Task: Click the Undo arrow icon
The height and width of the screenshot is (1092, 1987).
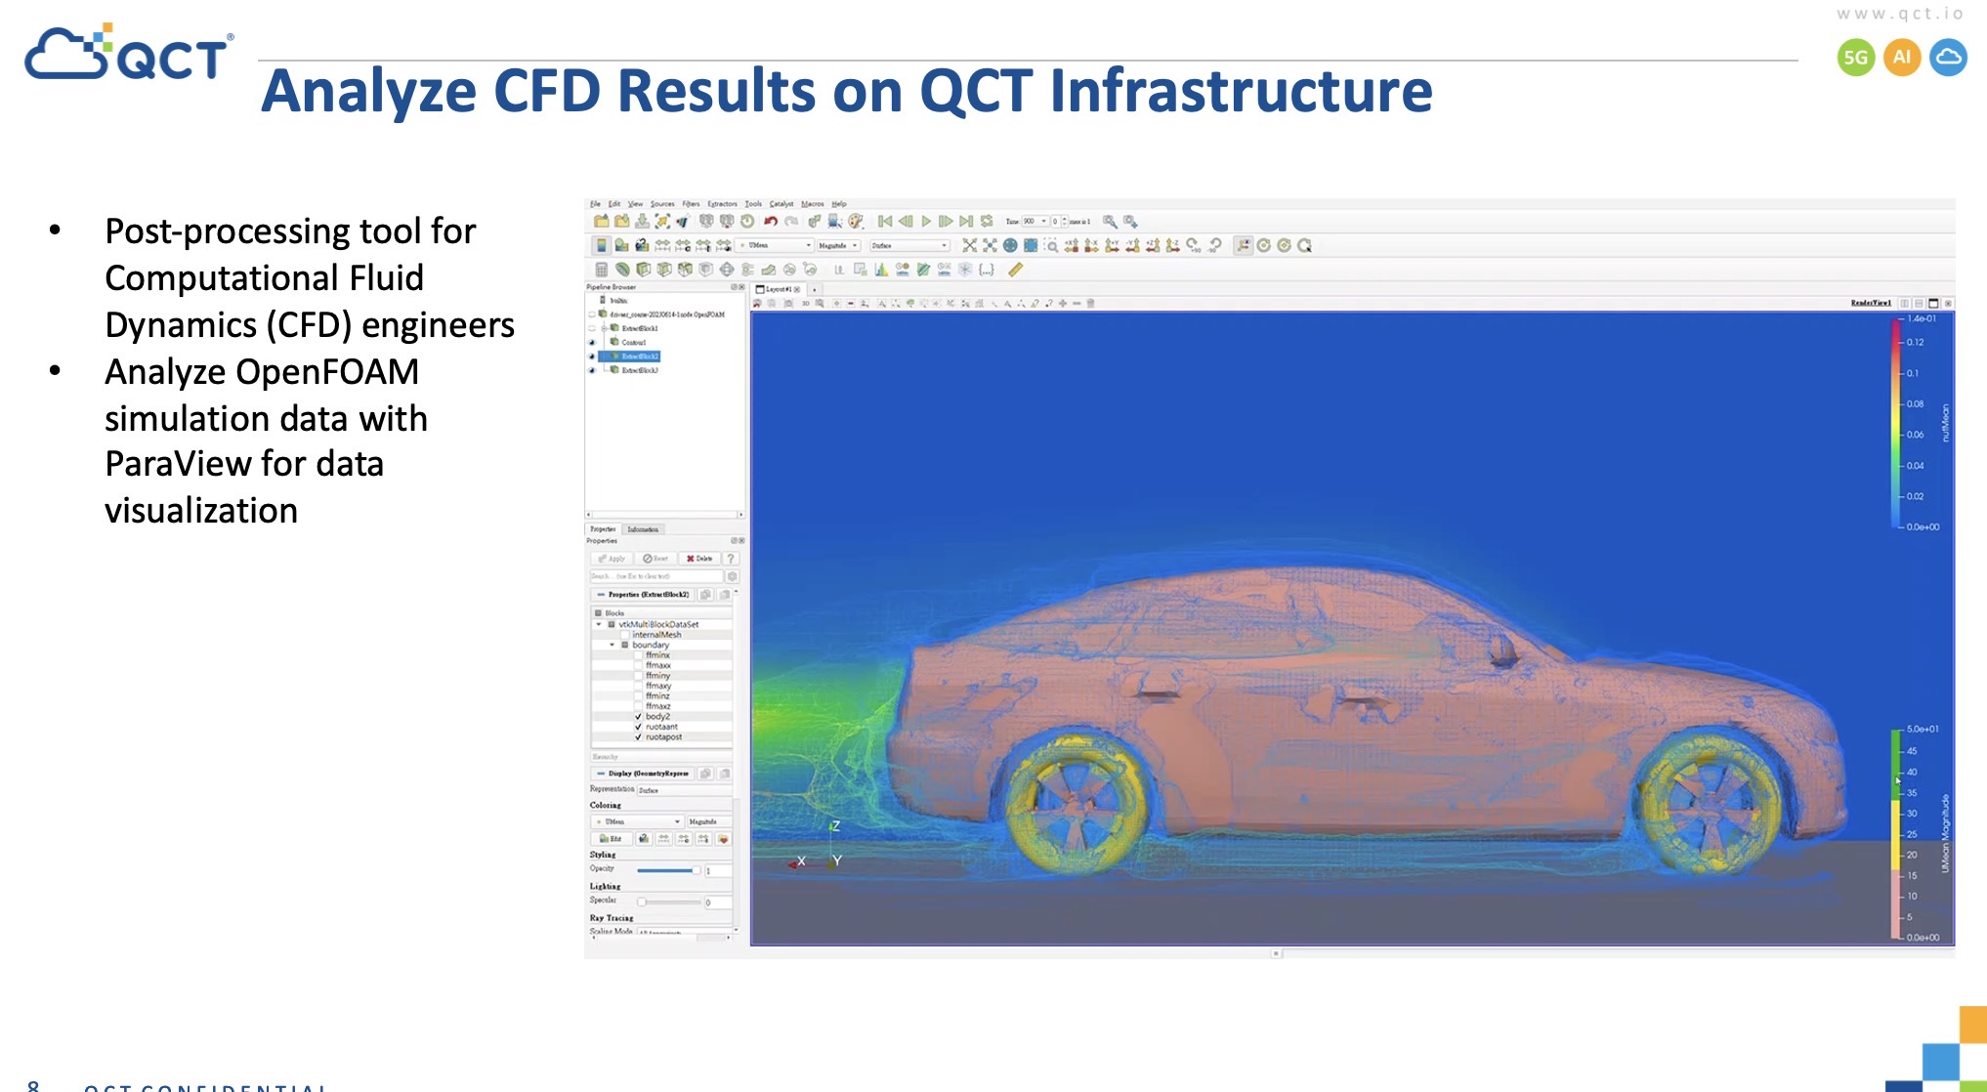Action: click(x=770, y=222)
